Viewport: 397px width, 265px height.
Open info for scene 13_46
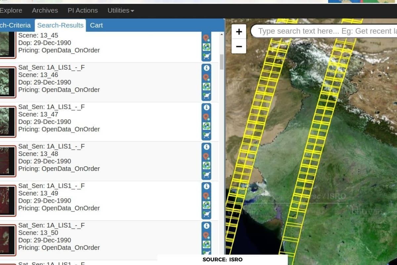(x=206, y=68)
